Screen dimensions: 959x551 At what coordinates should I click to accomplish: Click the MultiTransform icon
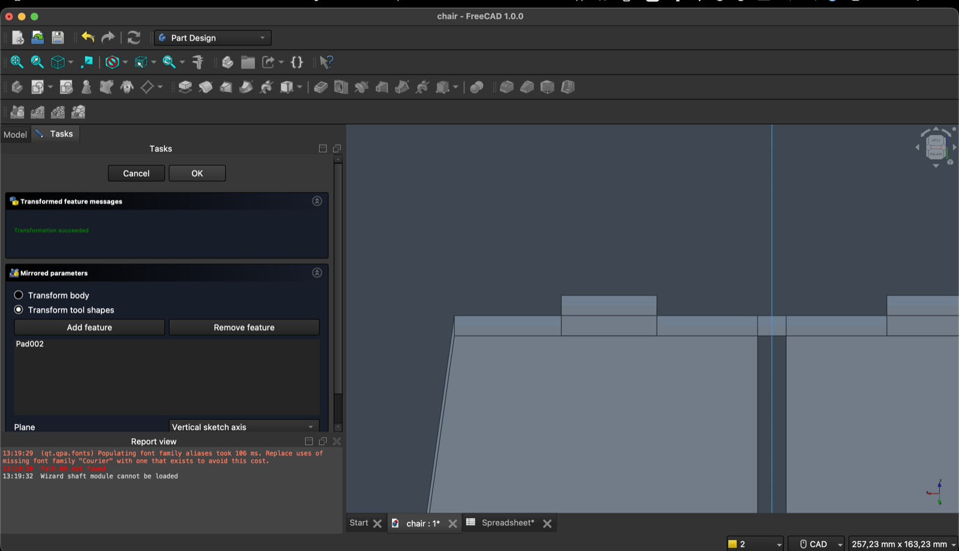[x=78, y=112]
